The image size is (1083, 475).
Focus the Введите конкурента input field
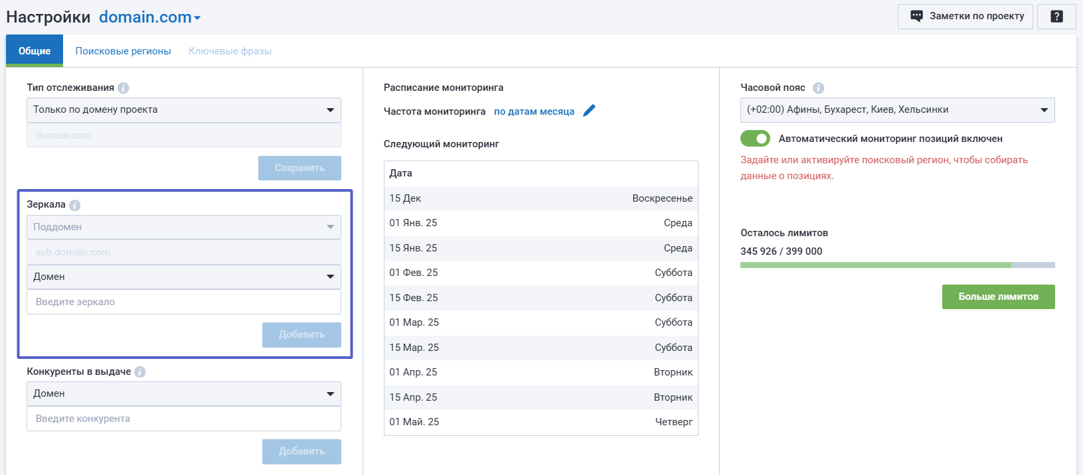184,419
